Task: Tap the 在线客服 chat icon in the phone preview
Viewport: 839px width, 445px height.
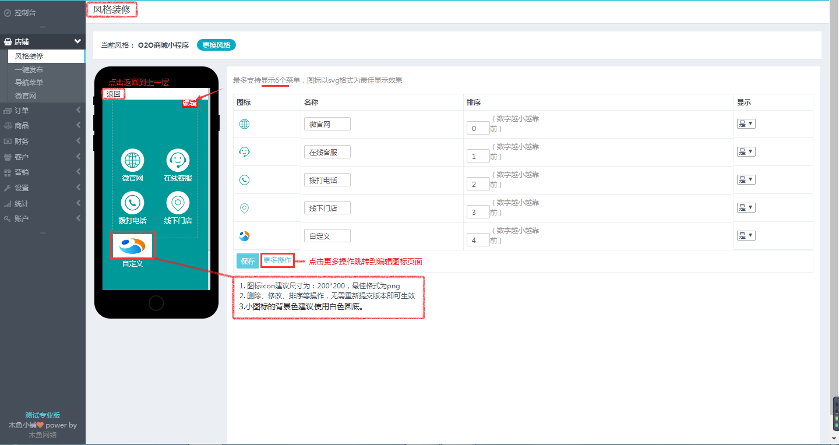Action: [x=178, y=160]
